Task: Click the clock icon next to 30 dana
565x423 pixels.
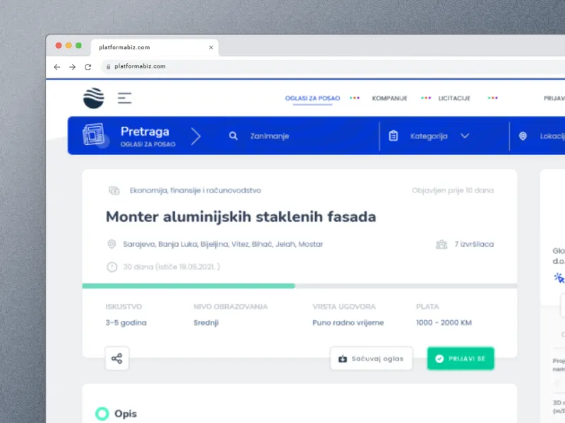Action: point(112,267)
